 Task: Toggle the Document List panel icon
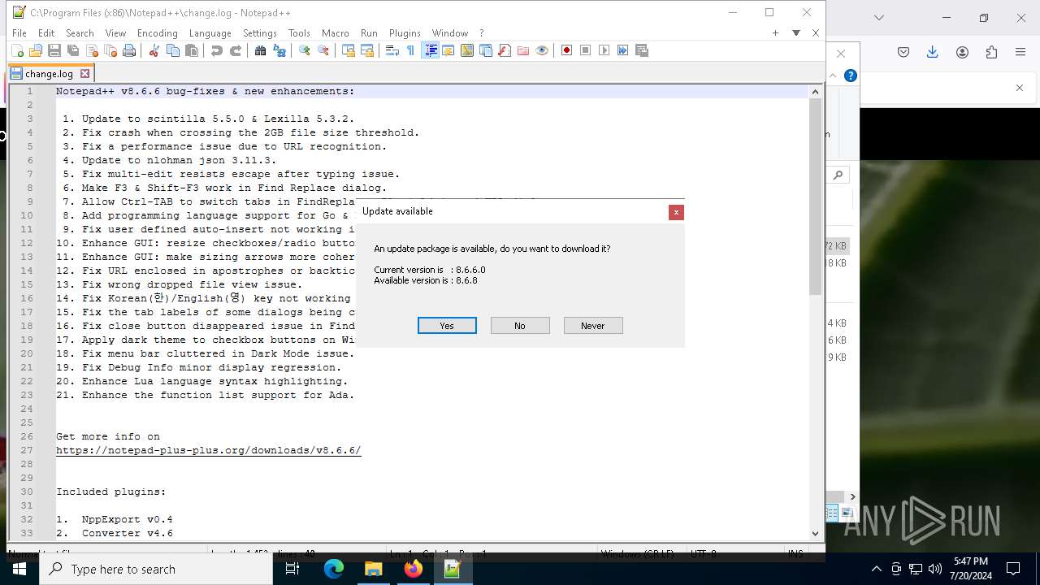coord(486,50)
